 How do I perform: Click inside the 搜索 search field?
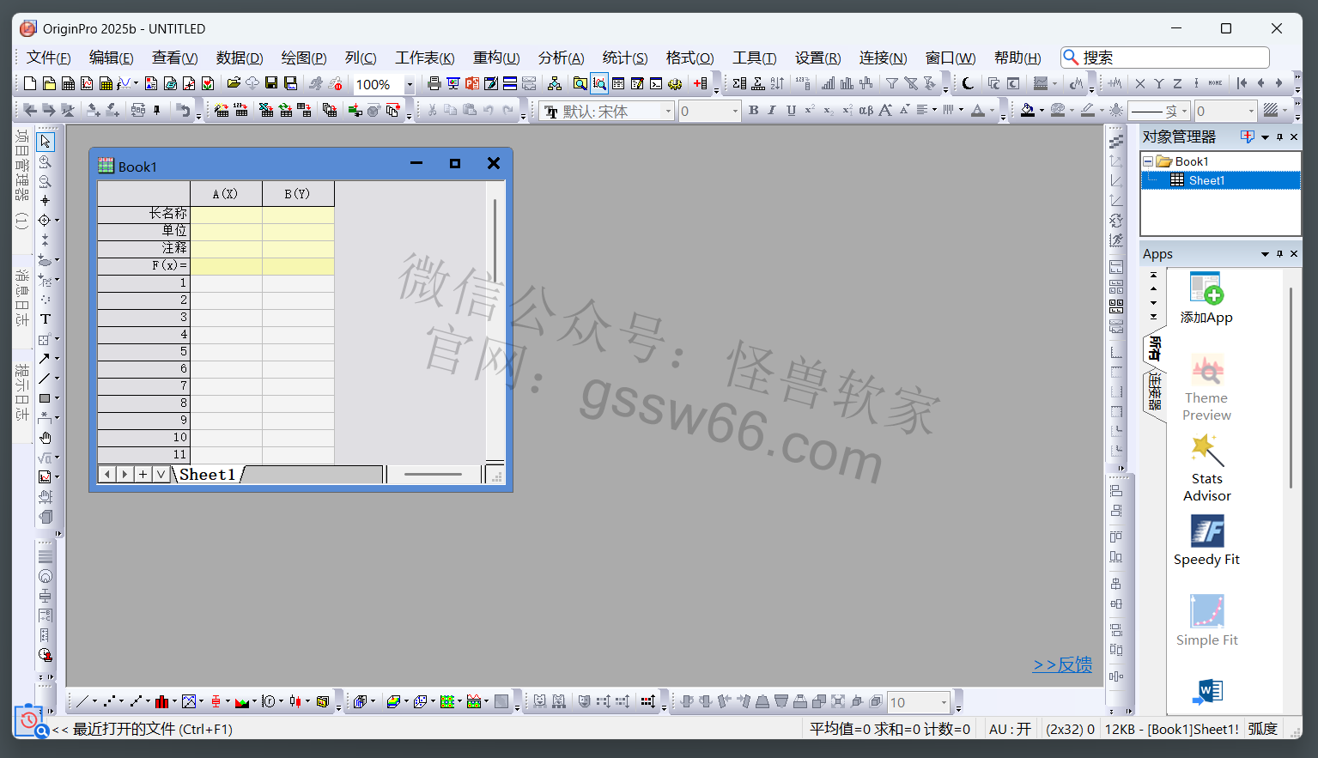tap(1165, 58)
